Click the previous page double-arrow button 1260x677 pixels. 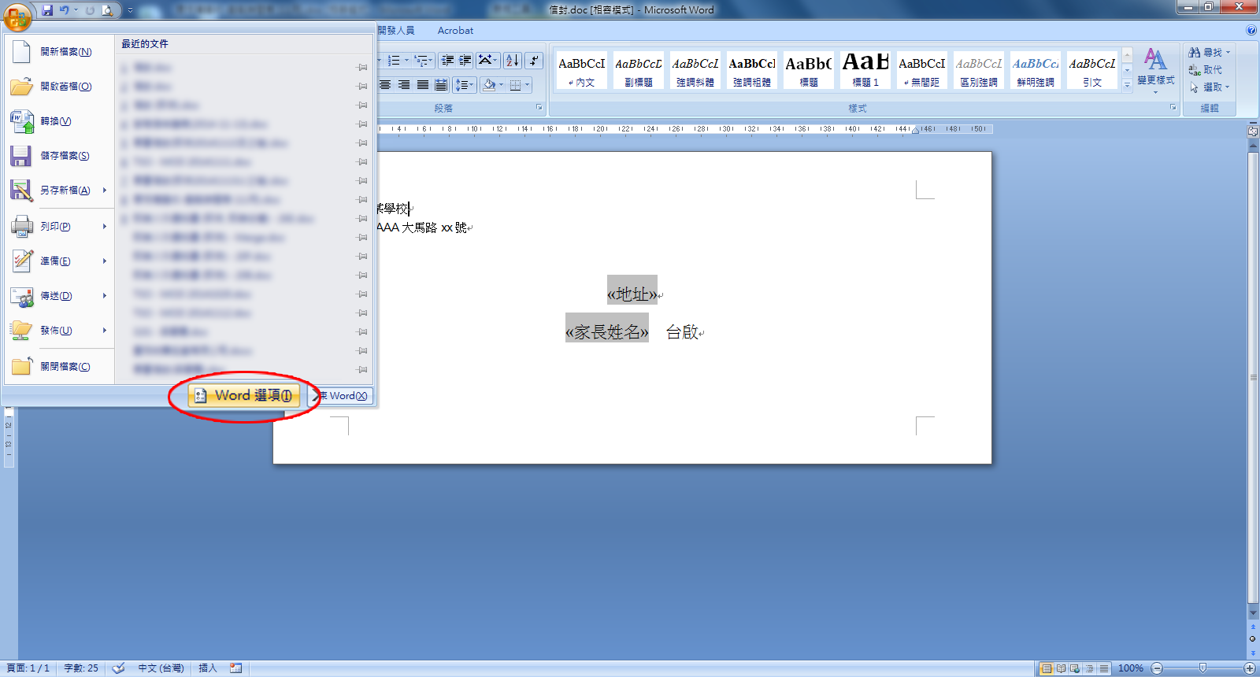tap(1253, 627)
